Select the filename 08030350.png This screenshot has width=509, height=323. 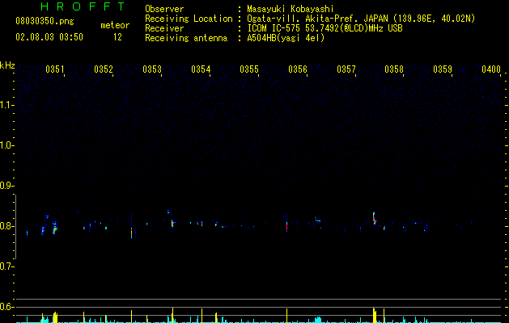[x=45, y=22]
